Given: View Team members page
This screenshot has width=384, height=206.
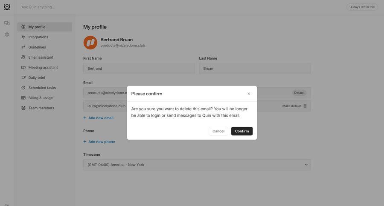Looking at the screenshot, I should click(x=41, y=108).
